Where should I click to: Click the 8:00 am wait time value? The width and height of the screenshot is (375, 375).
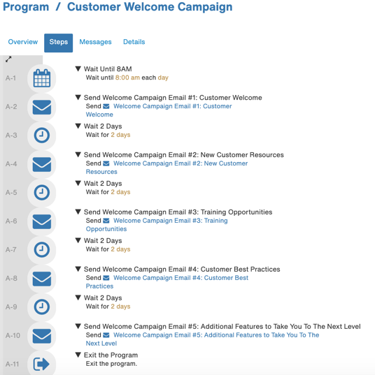[127, 78]
